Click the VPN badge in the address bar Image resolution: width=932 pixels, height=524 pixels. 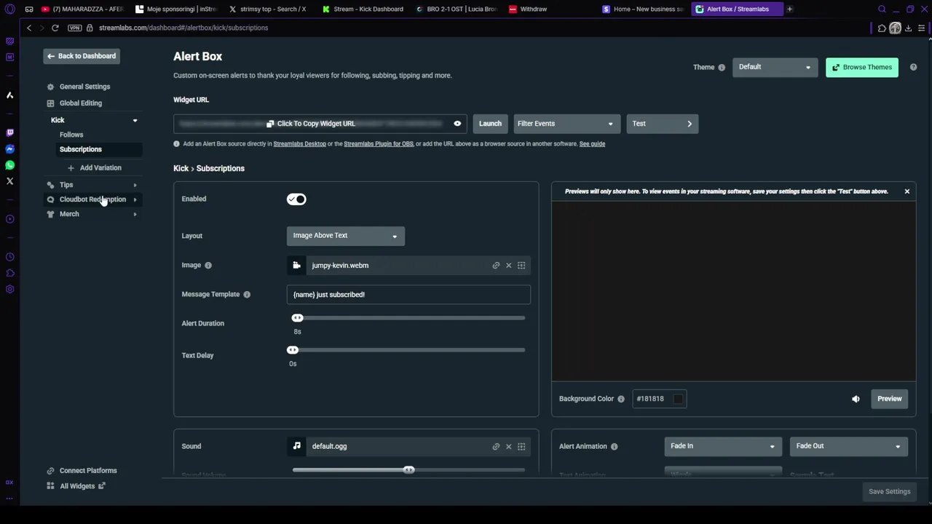pos(74,28)
